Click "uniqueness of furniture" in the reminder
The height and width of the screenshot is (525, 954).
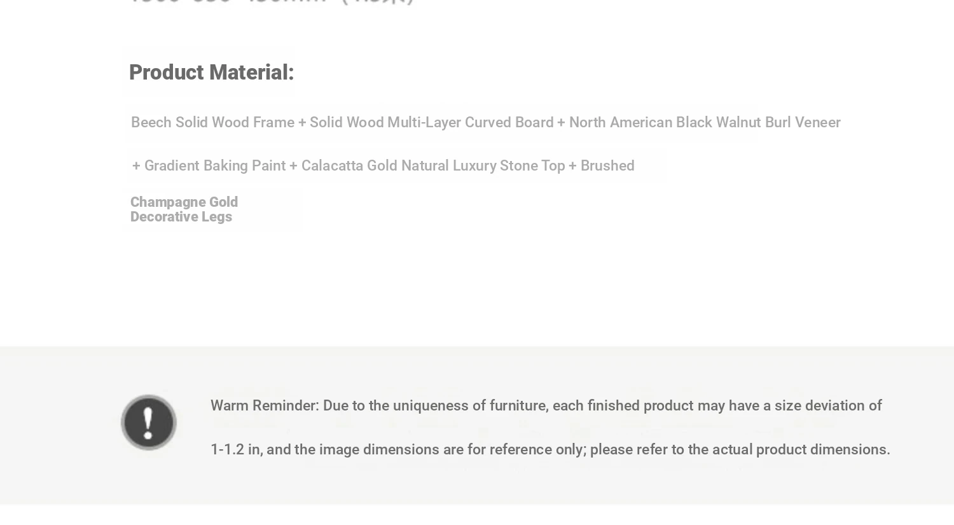tap(470, 405)
